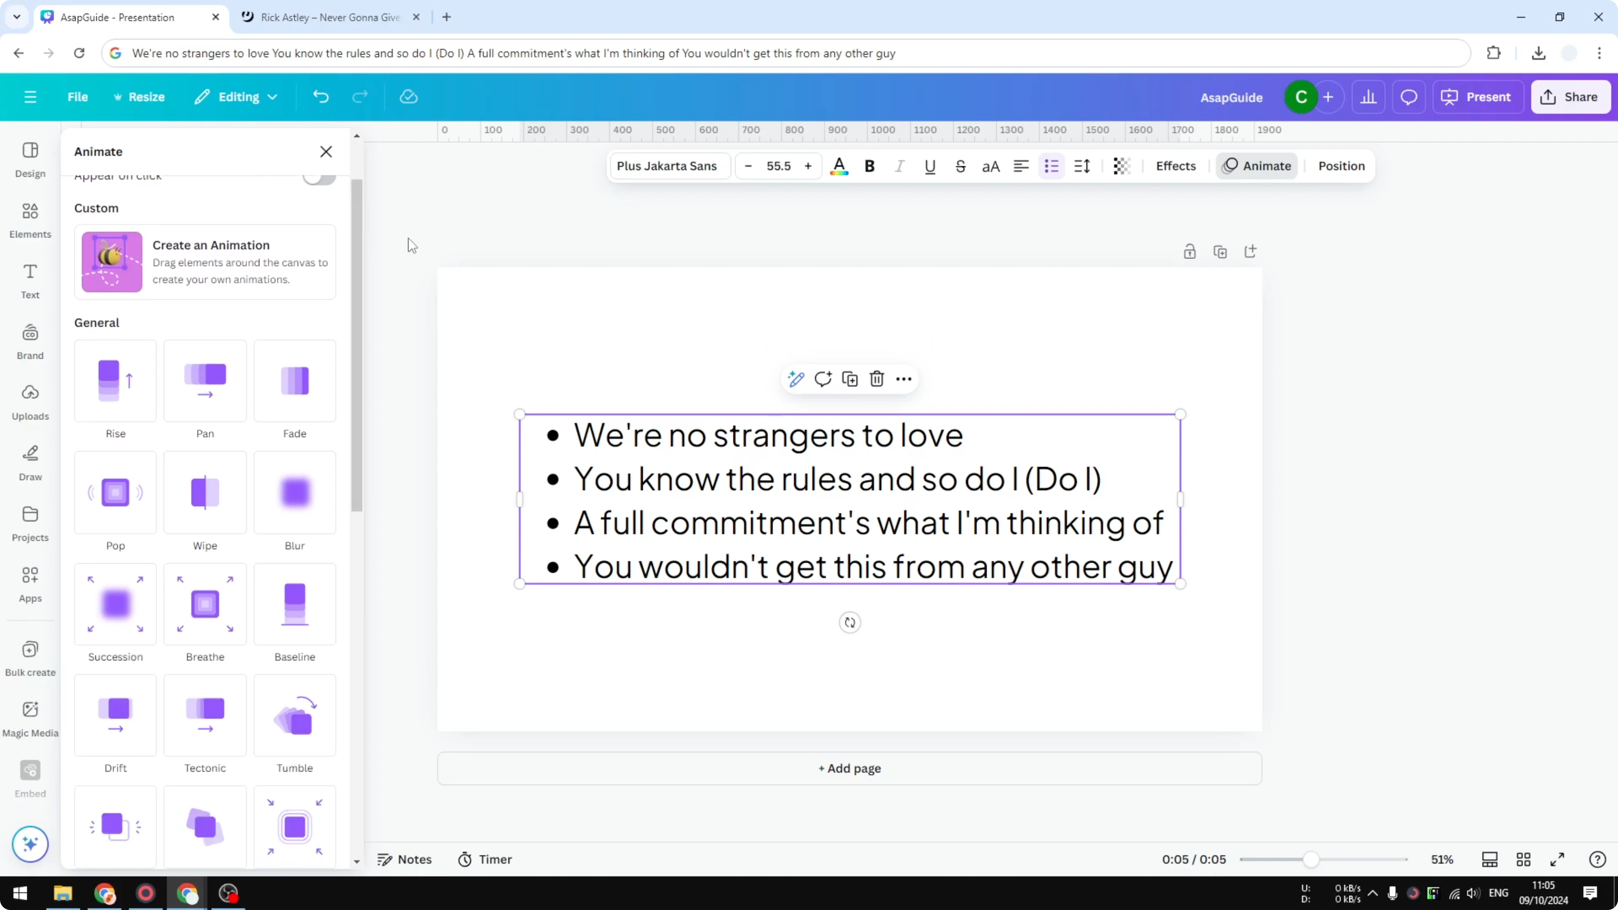The width and height of the screenshot is (1618, 910).
Task: Open the Projects sidebar panel
Action: tap(30, 524)
